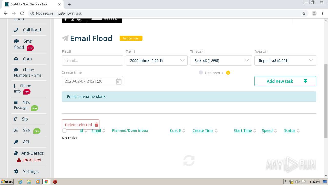Viewport: 328px width, 185px height.
Task: Click the happy hour badge
Action: 131,38
